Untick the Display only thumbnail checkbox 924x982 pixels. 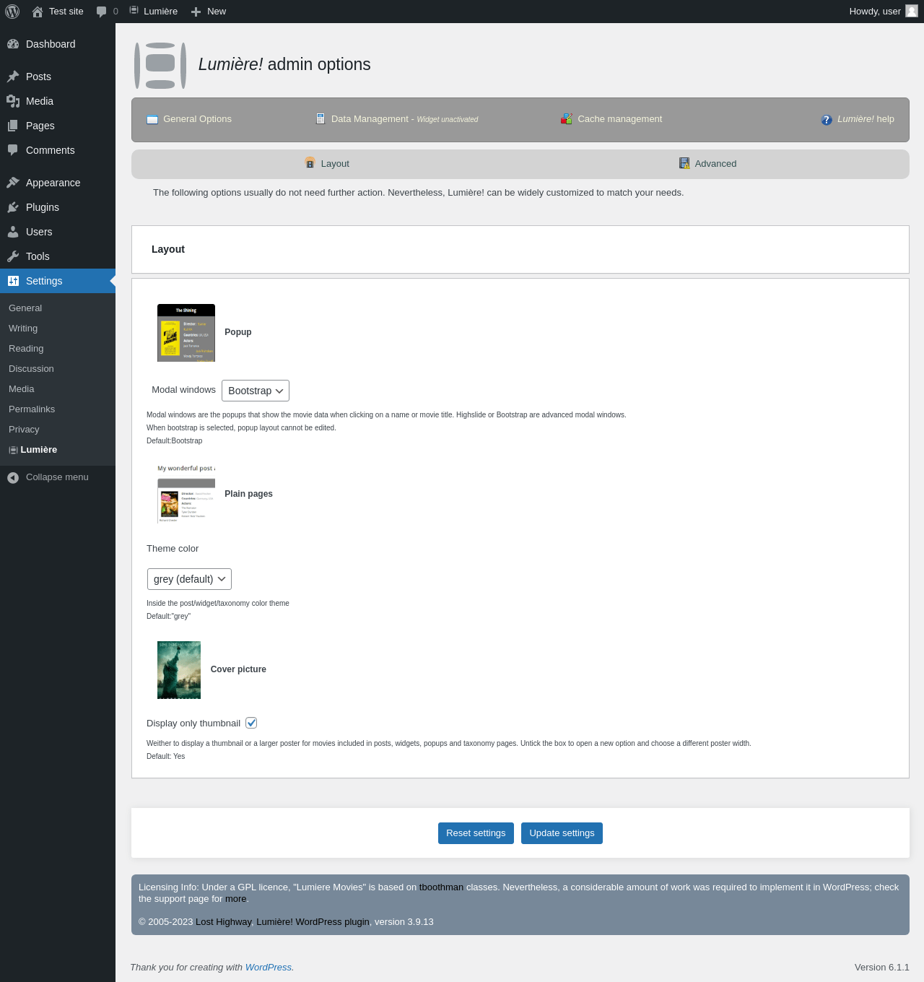click(251, 723)
